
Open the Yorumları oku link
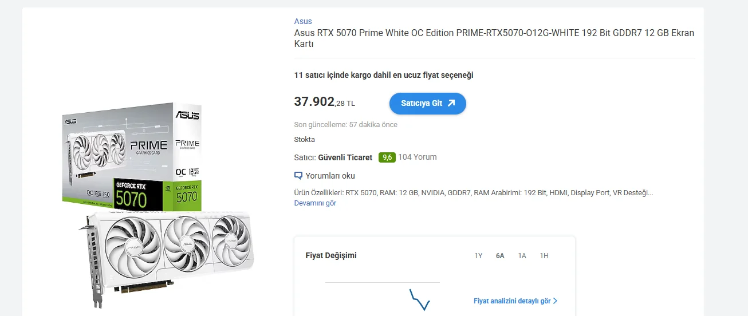[330, 176]
